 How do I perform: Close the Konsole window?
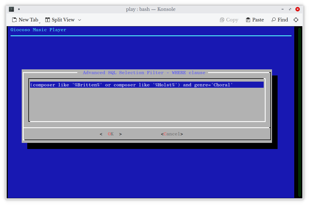point(298,9)
